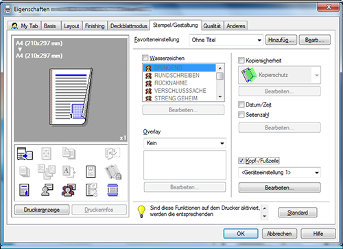
Task: Enable the Kopiersicherheit checkbox
Action: [241, 61]
